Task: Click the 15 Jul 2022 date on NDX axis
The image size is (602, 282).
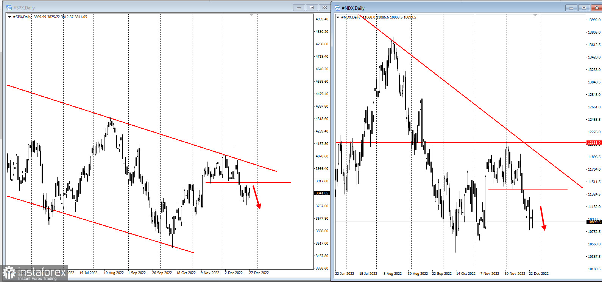Action: tap(368, 273)
